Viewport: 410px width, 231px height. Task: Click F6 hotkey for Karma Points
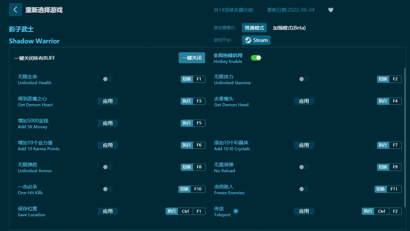tap(199, 145)
